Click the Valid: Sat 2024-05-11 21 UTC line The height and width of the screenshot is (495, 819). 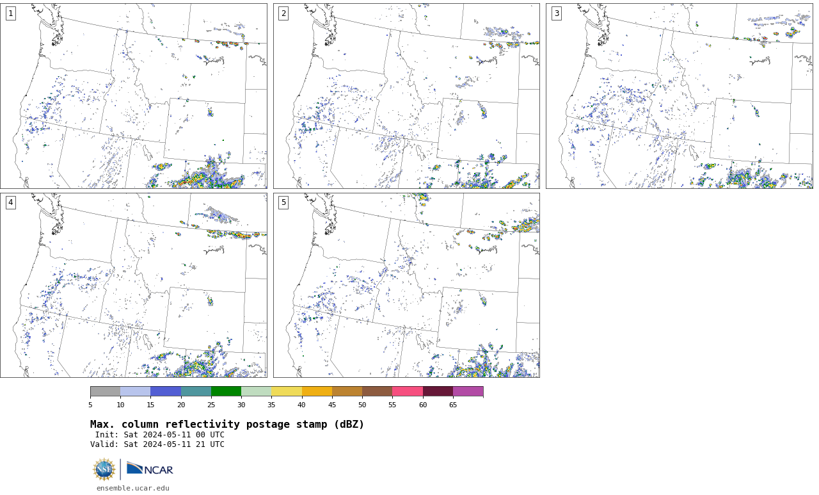pos(157,444)
